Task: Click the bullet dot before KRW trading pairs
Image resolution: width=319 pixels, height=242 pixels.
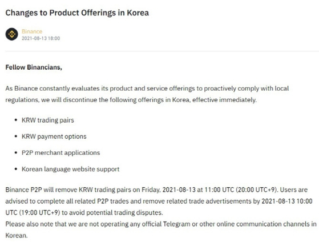Action: point(16,120)
